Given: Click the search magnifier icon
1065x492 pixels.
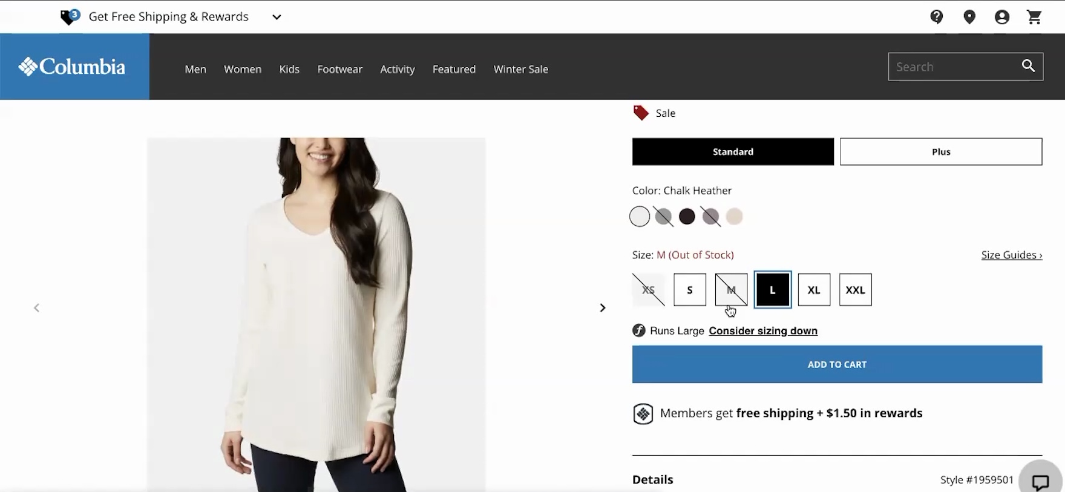Looking at the screenshot, I should point(1027,66).
